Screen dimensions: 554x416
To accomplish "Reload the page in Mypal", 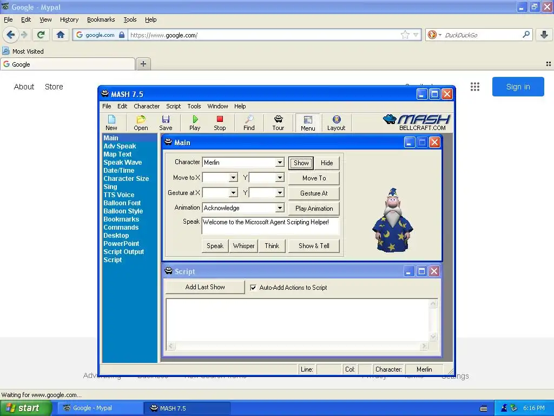I will pos(41,35).
